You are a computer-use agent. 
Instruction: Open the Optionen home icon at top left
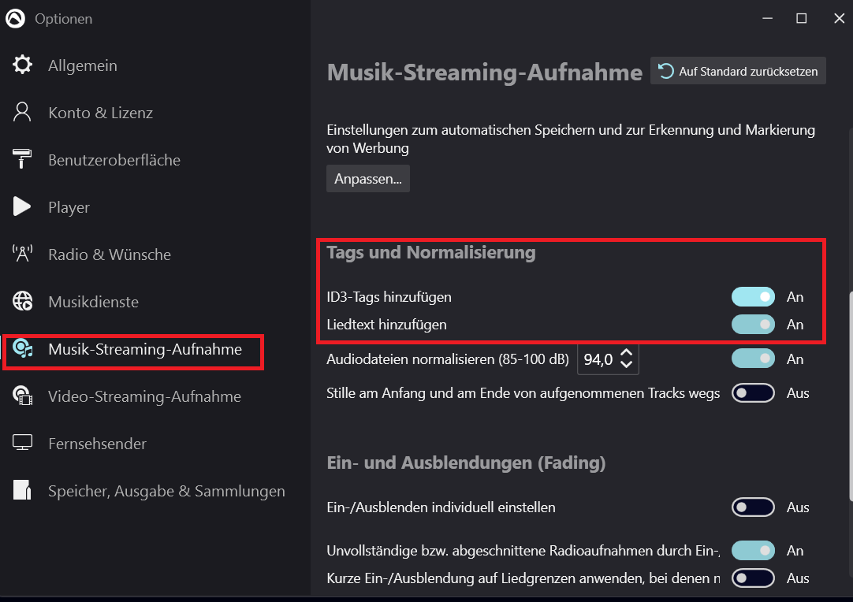pos(14,18)
